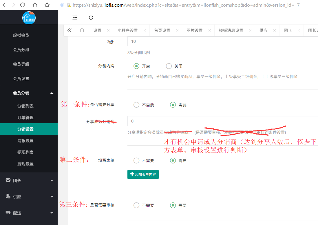
Task: Open 会员分组 in sidebar
Action: point(21,50)
